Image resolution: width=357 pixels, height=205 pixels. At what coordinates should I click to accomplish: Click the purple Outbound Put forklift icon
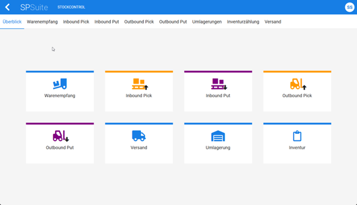point(61,136)
